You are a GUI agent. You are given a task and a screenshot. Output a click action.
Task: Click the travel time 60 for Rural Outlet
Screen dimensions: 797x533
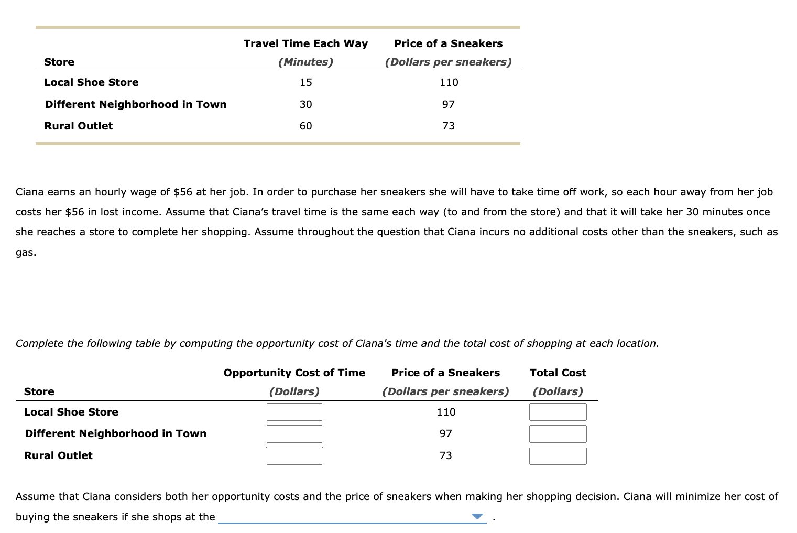click(305, 126)
